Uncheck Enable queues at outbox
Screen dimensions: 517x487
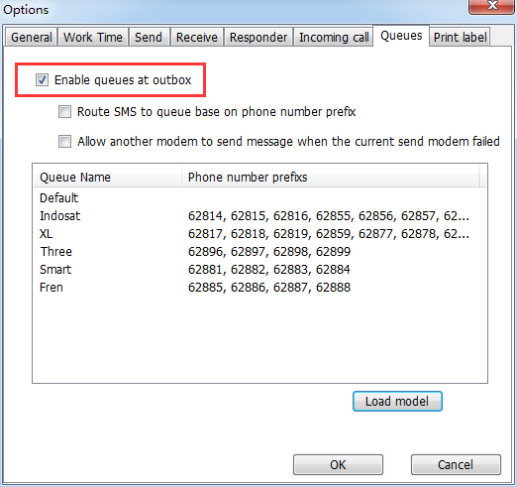click(x=42, y=80)
